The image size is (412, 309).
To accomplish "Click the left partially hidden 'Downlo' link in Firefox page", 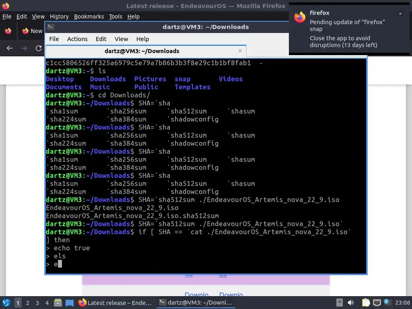I will point(196,294).
